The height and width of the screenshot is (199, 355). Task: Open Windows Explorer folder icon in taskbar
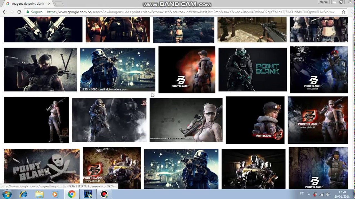(39, 194)
